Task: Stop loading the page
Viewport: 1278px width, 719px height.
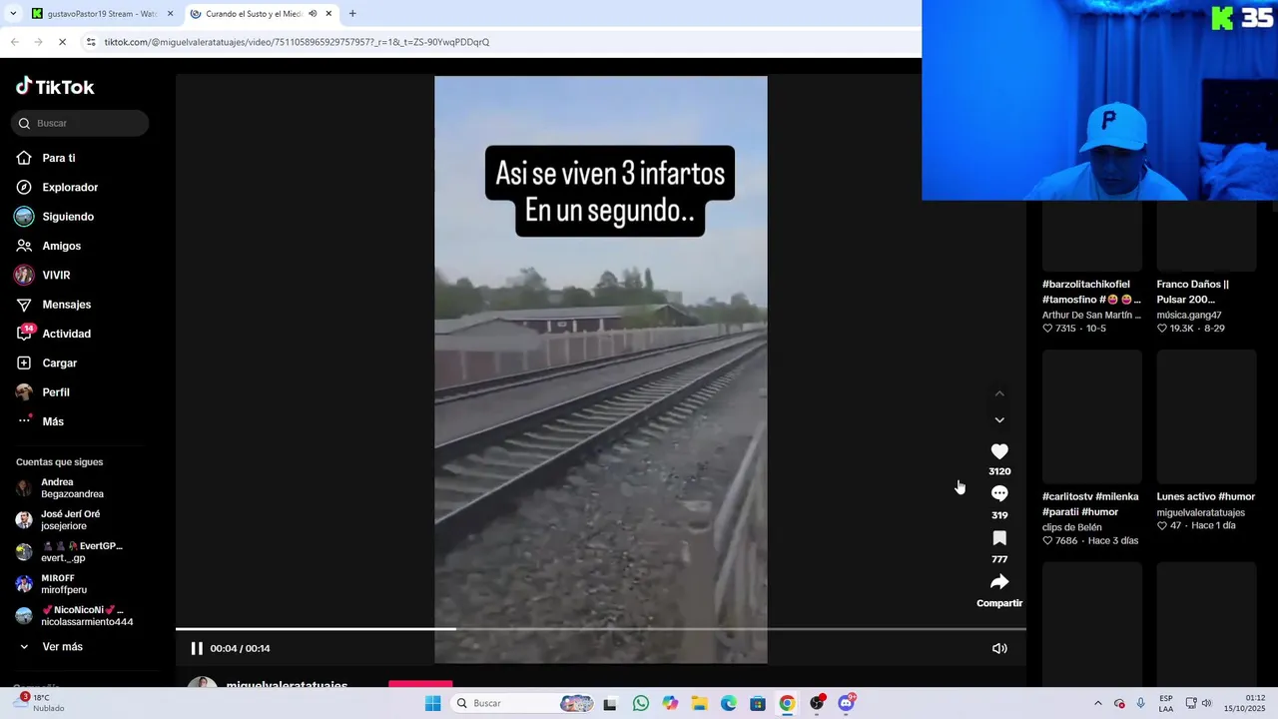Action: (62, 42)
